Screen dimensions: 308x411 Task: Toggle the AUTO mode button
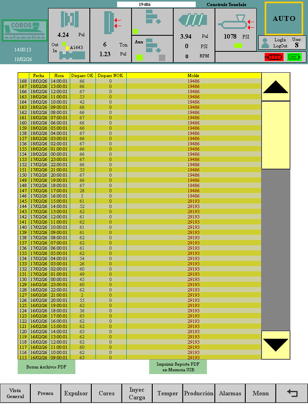[x=284, y=18]
